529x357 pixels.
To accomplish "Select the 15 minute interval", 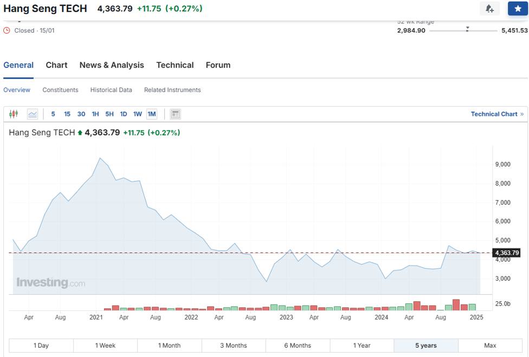I will 67,114.
